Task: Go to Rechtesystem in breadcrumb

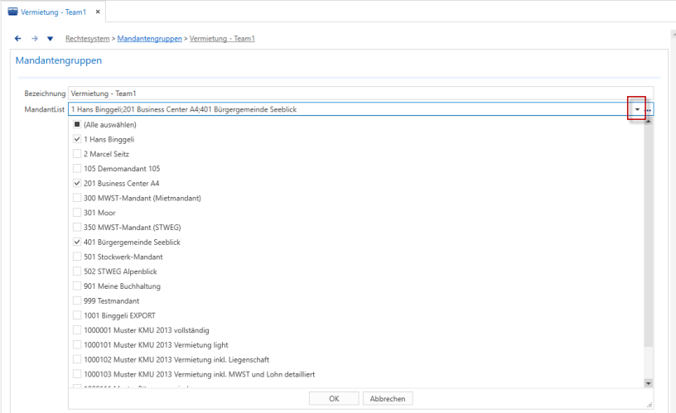Action: coord(88,38)
